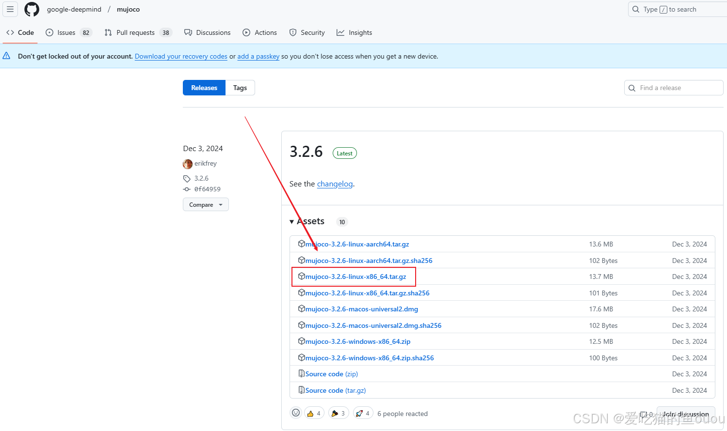
Task: Download mujoco-3.2.6-linux-aarch64.tar.gz.sha256
Action: click(x=369, y=261)
